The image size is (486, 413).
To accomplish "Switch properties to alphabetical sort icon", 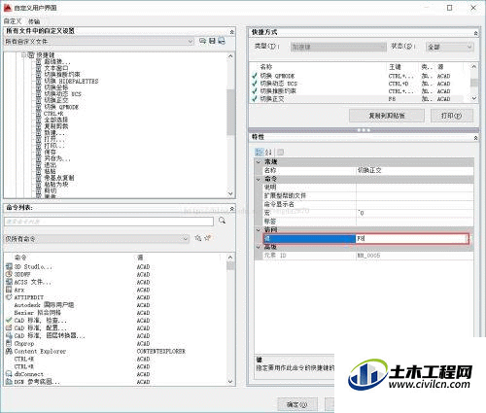I will 268,152.
